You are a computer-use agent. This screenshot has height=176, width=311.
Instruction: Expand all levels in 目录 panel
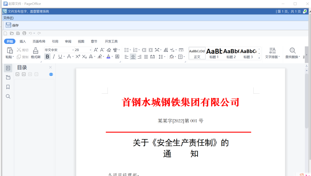[x=18, y=74]
